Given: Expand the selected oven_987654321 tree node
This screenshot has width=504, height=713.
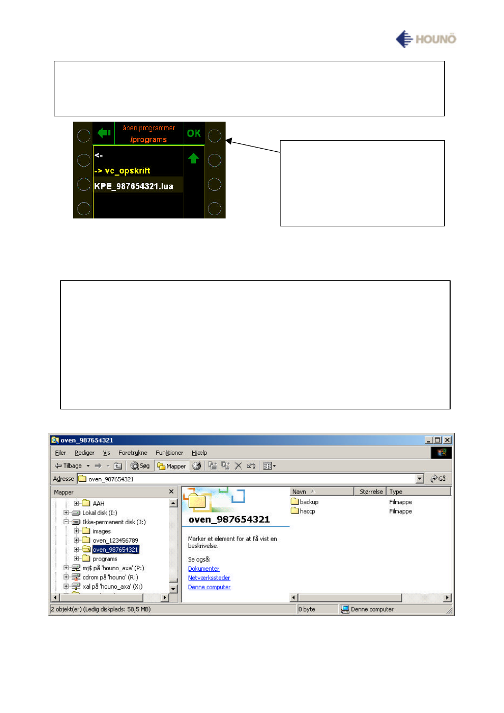Looking at the screenshot, I should click(x=76, y=549).
